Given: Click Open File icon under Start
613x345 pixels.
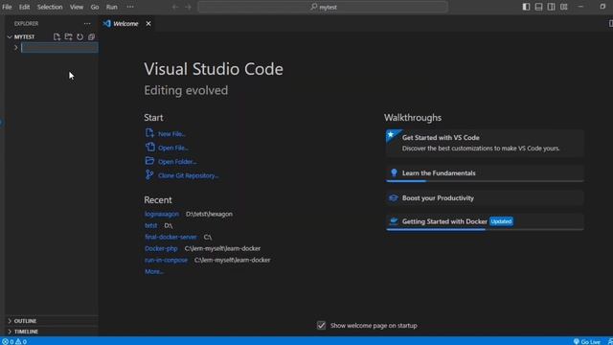Looking at the screenshot, I should [149, 147].
